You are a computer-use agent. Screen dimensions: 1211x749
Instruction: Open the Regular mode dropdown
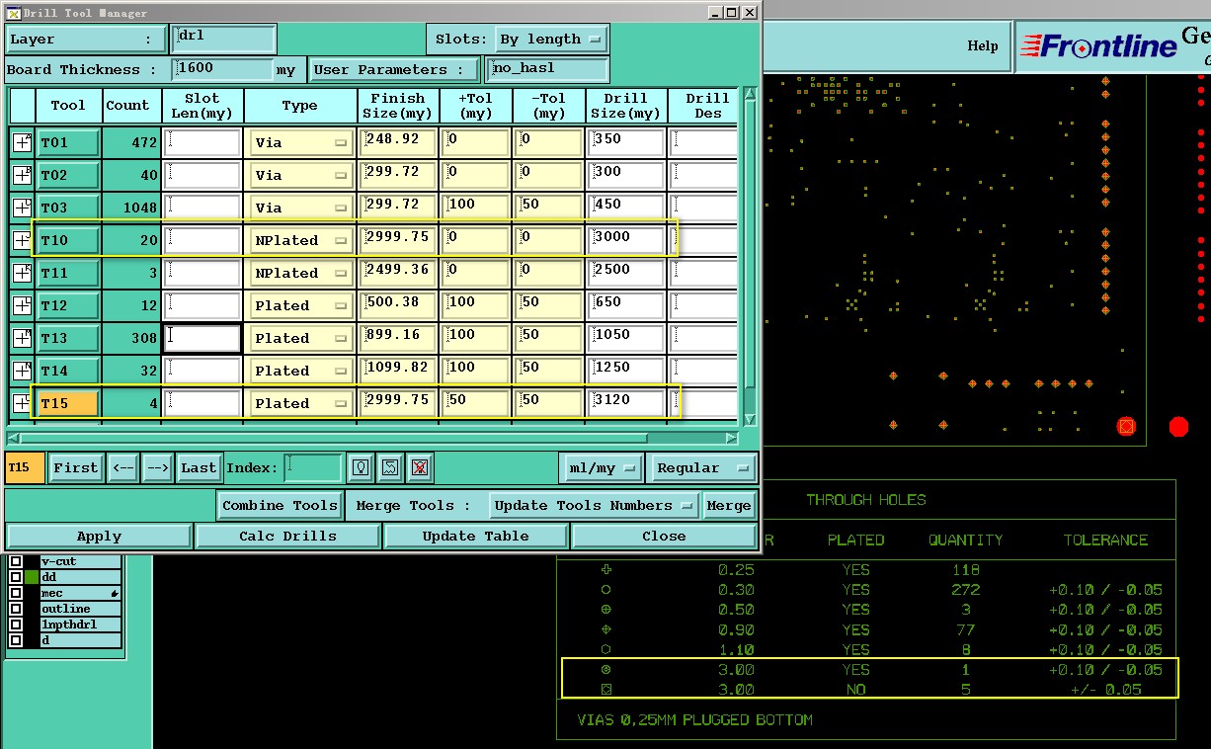point(702,467)
